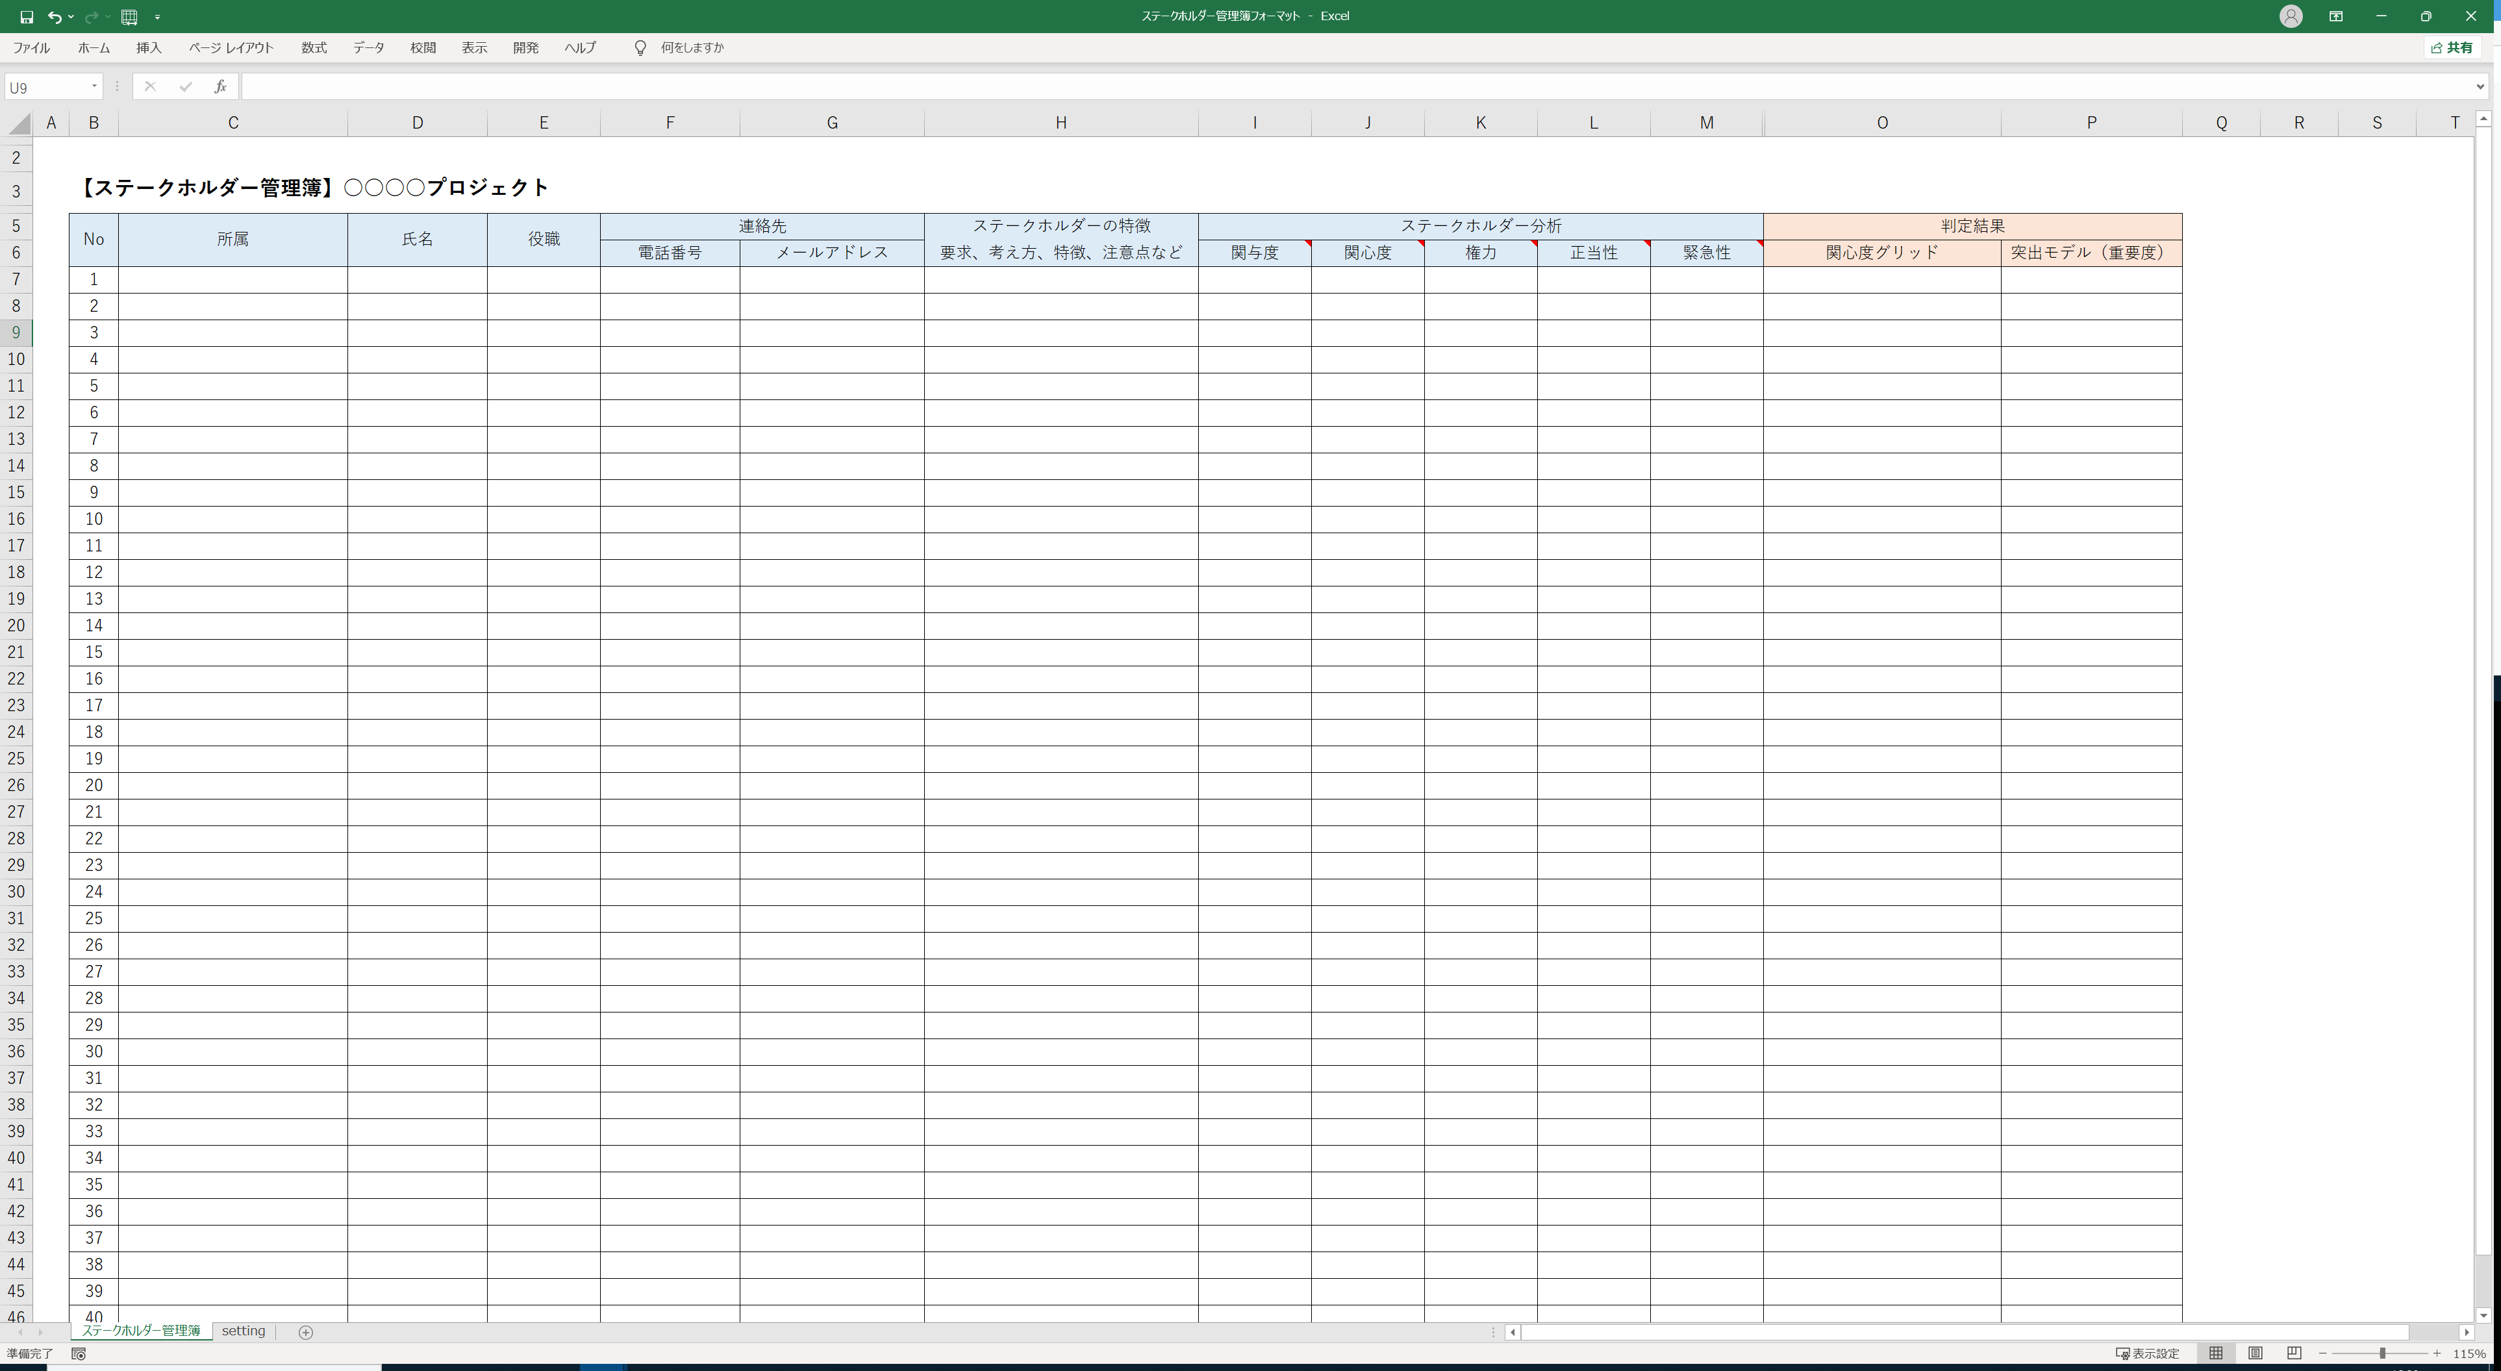The width and height of the screenshot is (2501, 1371).
Task: Select column H header
Action: pos(1061,122)
